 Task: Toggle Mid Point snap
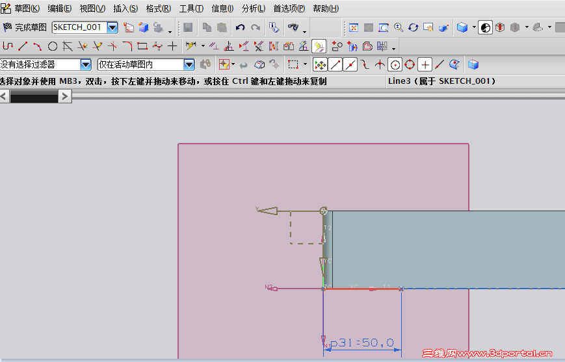click(350, 65)
